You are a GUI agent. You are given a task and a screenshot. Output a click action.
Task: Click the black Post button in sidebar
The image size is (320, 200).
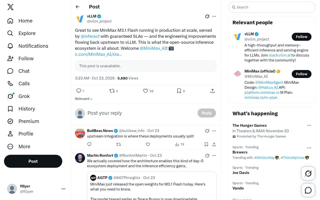click(33, 161)
